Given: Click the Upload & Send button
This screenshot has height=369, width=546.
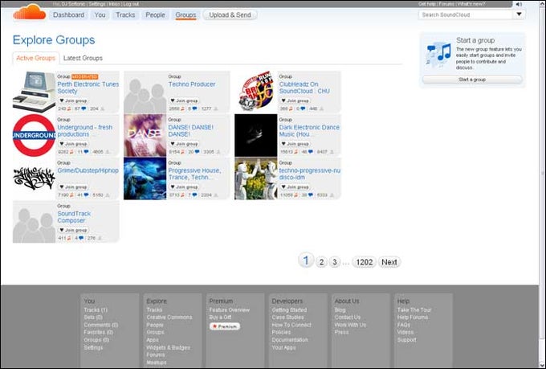Looking at the screenshot, I should pos(230,15).
